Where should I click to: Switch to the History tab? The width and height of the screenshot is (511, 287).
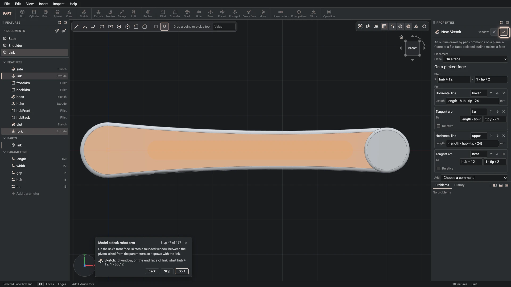459,185
